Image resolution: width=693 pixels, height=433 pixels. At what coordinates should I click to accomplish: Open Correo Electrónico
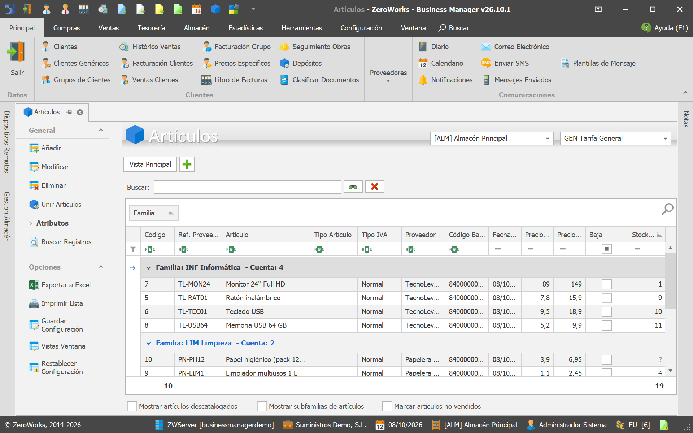(x=515, y=47)
